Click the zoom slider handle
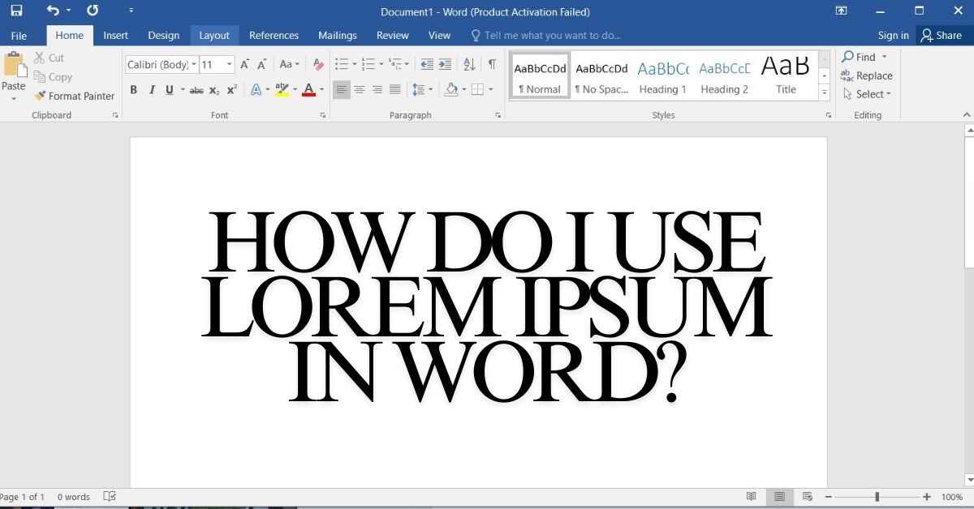The height and width of the screenshot is (509, 974). click(877, 497)
